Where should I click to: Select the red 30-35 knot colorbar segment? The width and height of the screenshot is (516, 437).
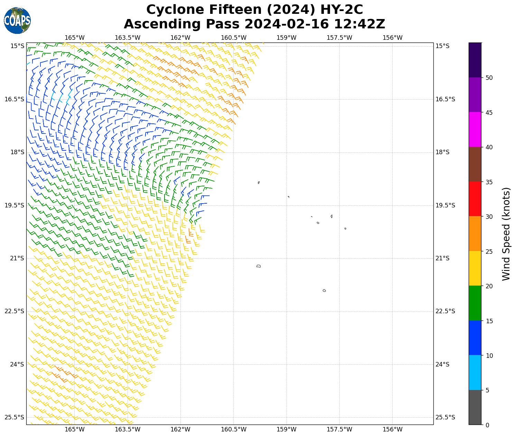pyautogui.click(x=475, y=199)
